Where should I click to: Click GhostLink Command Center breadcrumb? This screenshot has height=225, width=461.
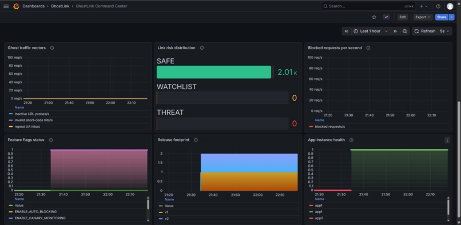tap(101, 6)
